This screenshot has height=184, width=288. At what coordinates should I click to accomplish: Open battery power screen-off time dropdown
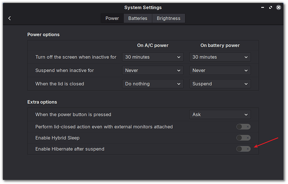[x=220, y=57]
